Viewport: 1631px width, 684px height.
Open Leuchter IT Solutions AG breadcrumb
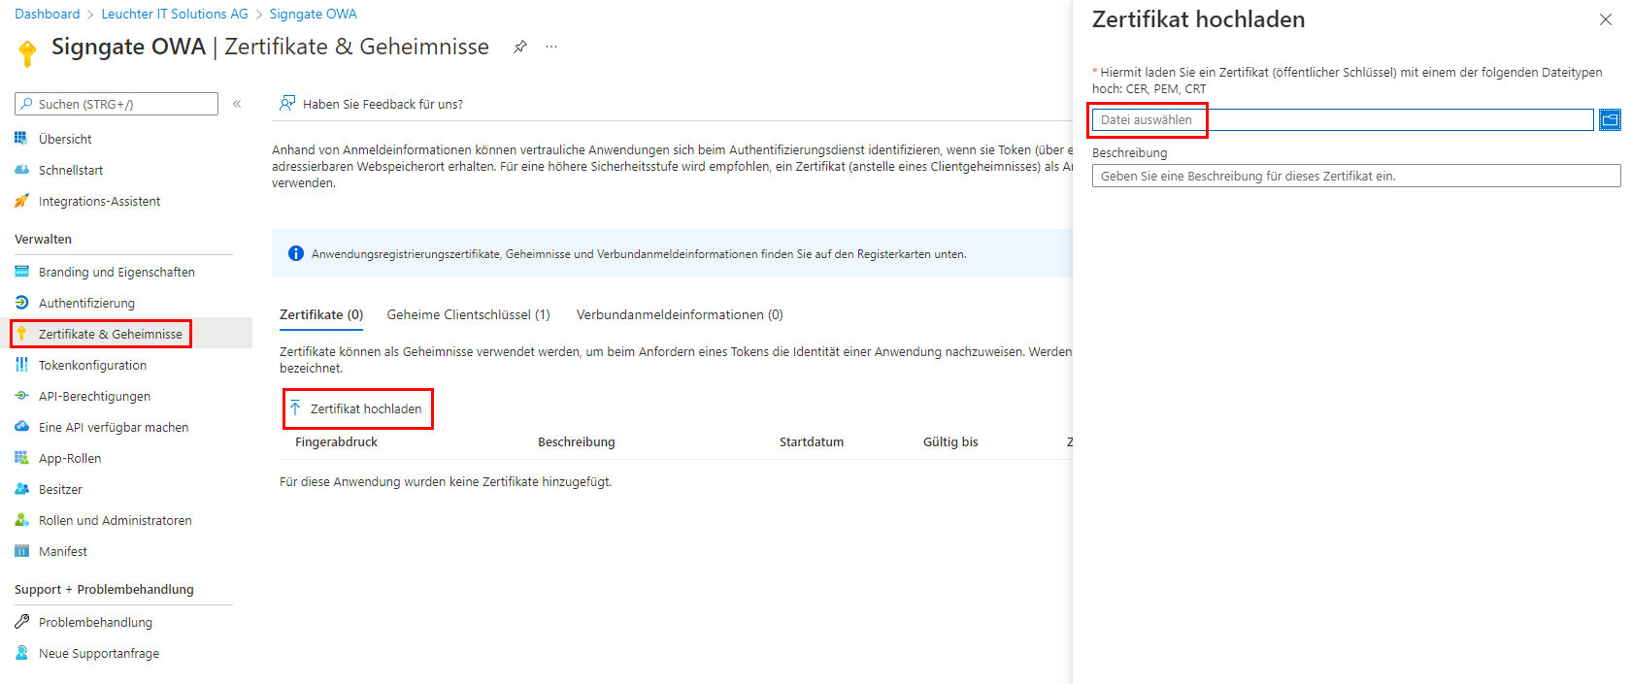(175, 14)
